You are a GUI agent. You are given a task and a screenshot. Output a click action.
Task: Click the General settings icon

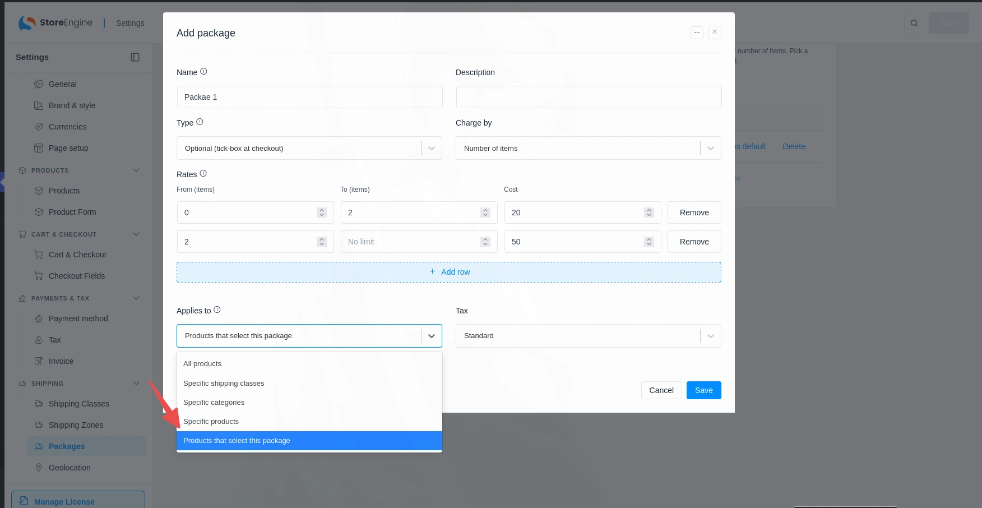(39, 84)
